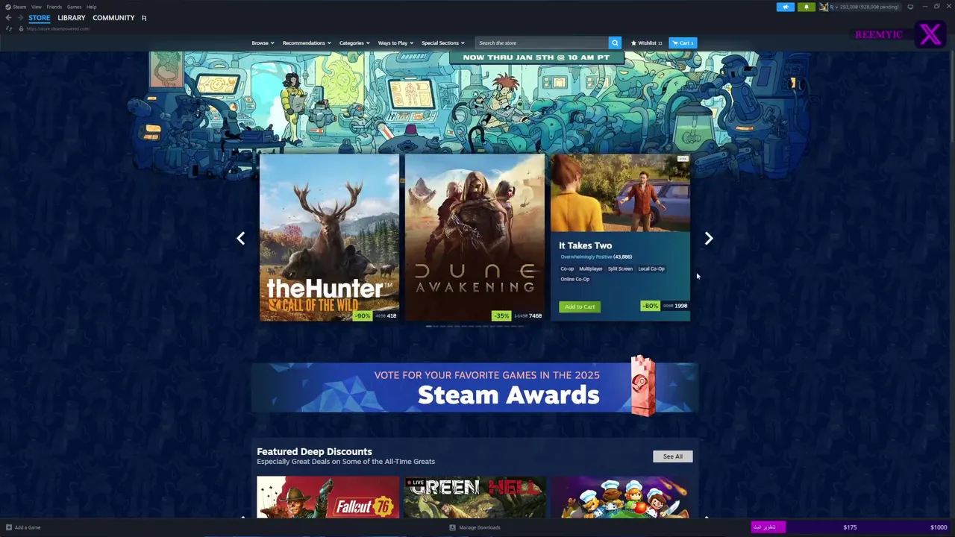Click the store URL address text
The width and height of the screenshot is (955, 537).
(57, 28)
